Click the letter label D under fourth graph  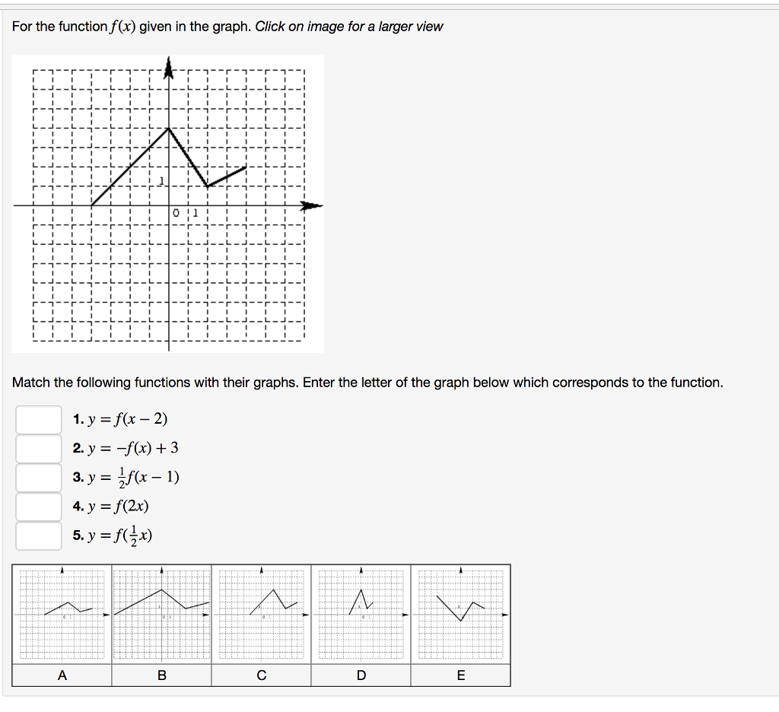tap(361, 675)
